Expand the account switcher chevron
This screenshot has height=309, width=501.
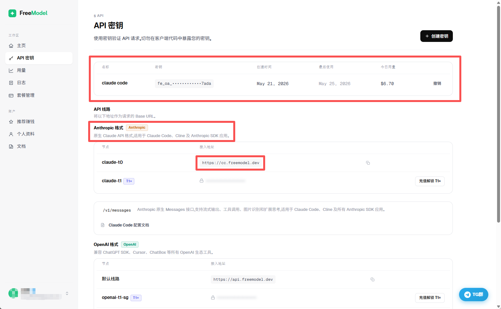point(67,293)
